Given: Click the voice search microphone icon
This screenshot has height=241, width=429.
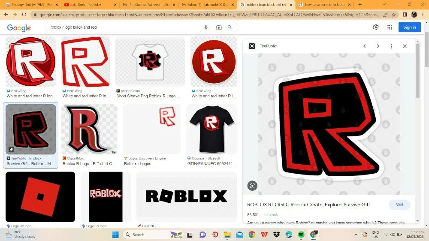Looking at the screenshot, I should click(206, 27).
